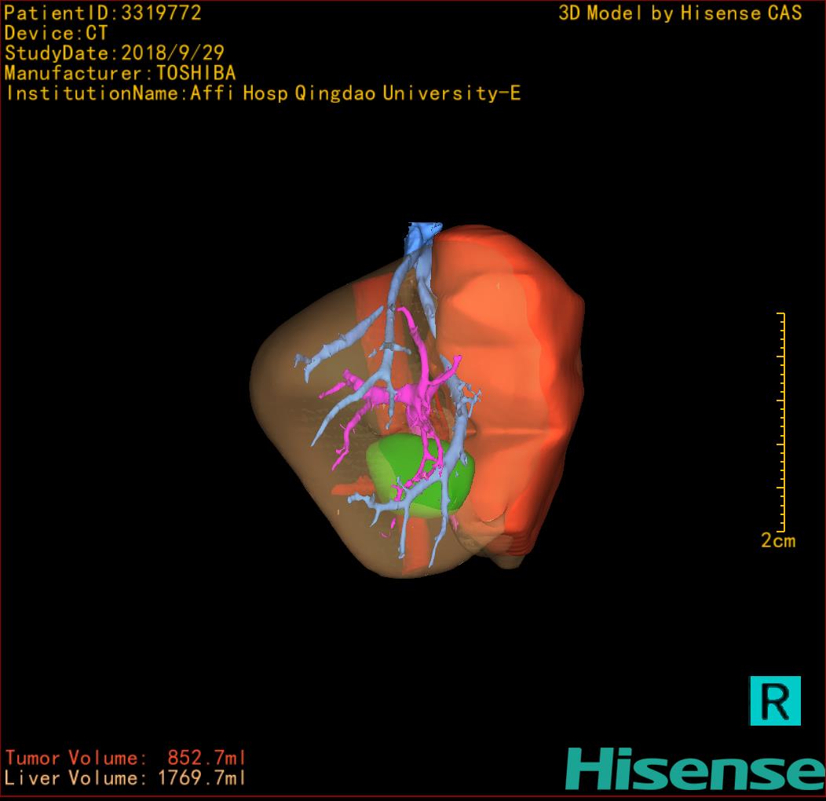Click the PatientID 3319772 text
This screenshot has height=801, width=826.
point(103,13)
